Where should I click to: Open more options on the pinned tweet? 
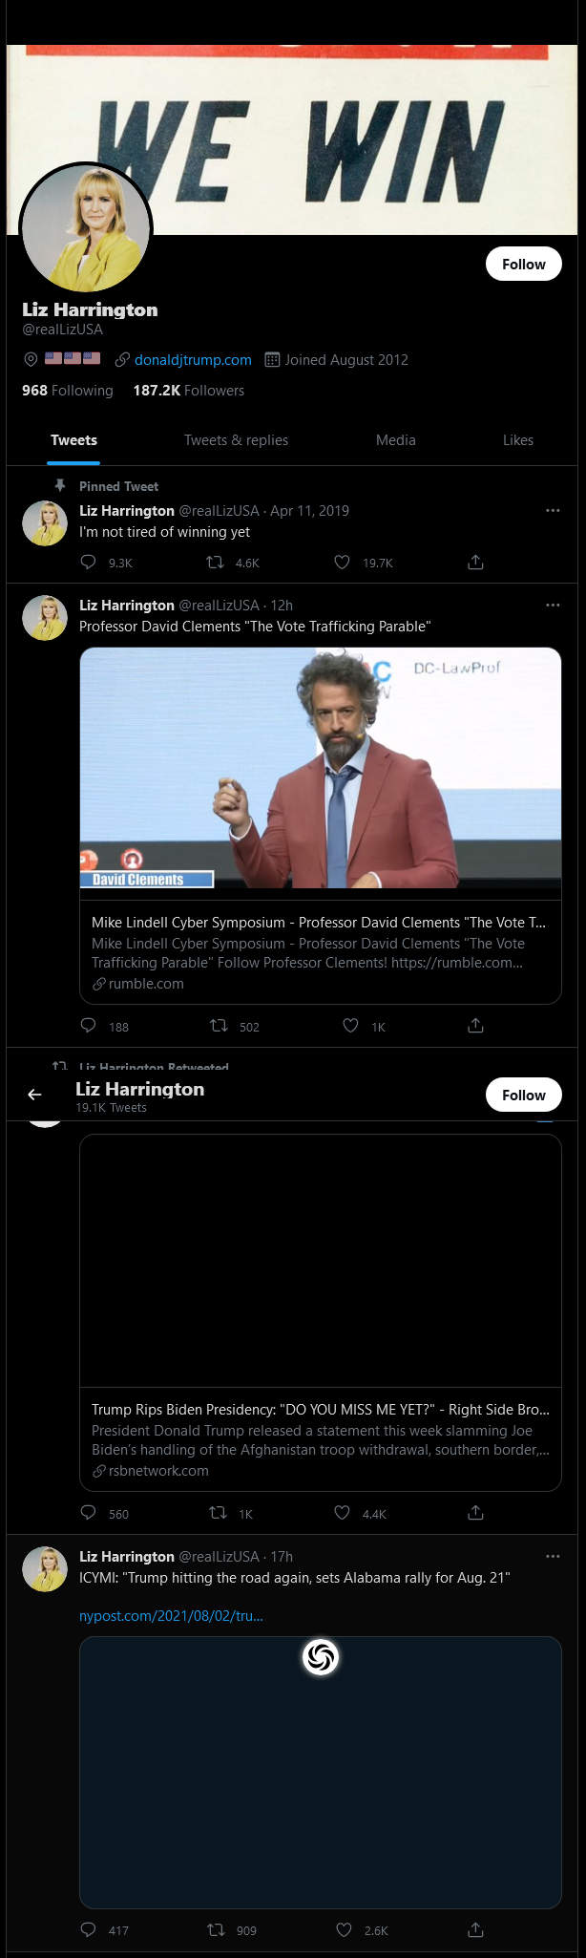[553, 511]
